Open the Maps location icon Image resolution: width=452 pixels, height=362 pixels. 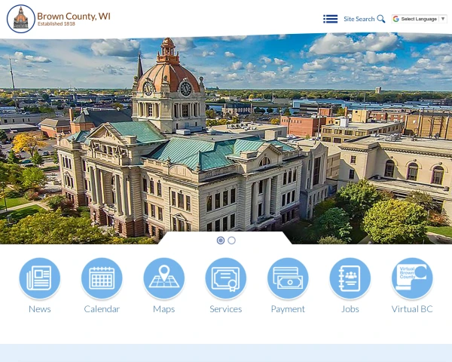tap(164, 278)
